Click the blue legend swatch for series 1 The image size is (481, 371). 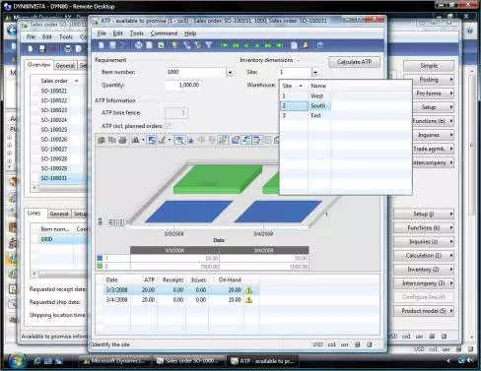pos(100,258)
